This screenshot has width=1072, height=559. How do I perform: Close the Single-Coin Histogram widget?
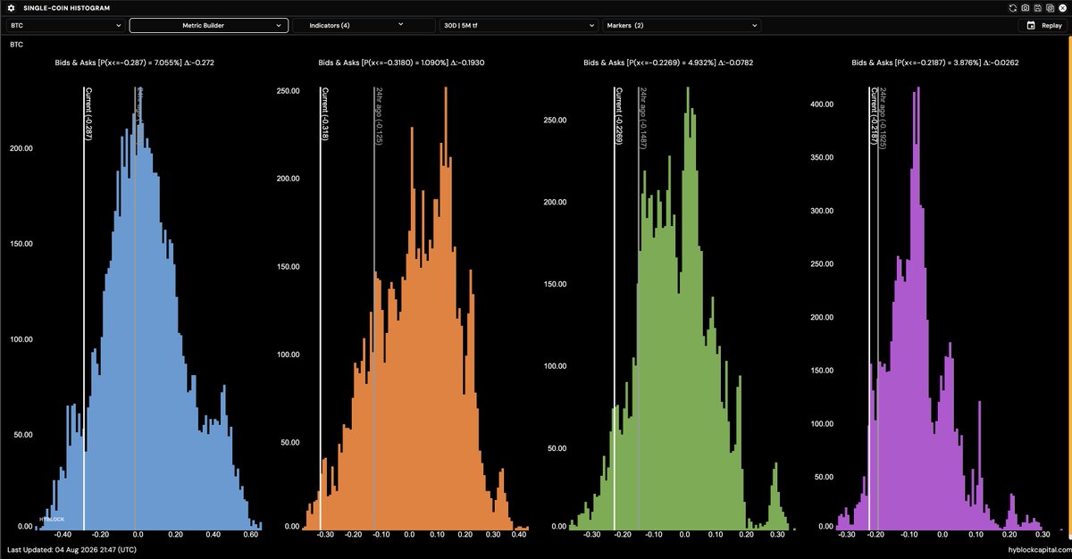[1062, 8]
